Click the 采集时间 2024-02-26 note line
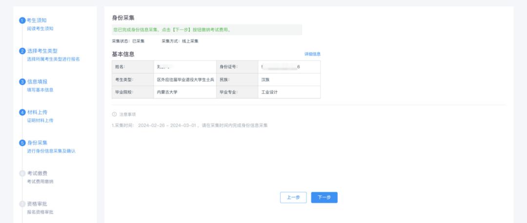 coord(190,126)
